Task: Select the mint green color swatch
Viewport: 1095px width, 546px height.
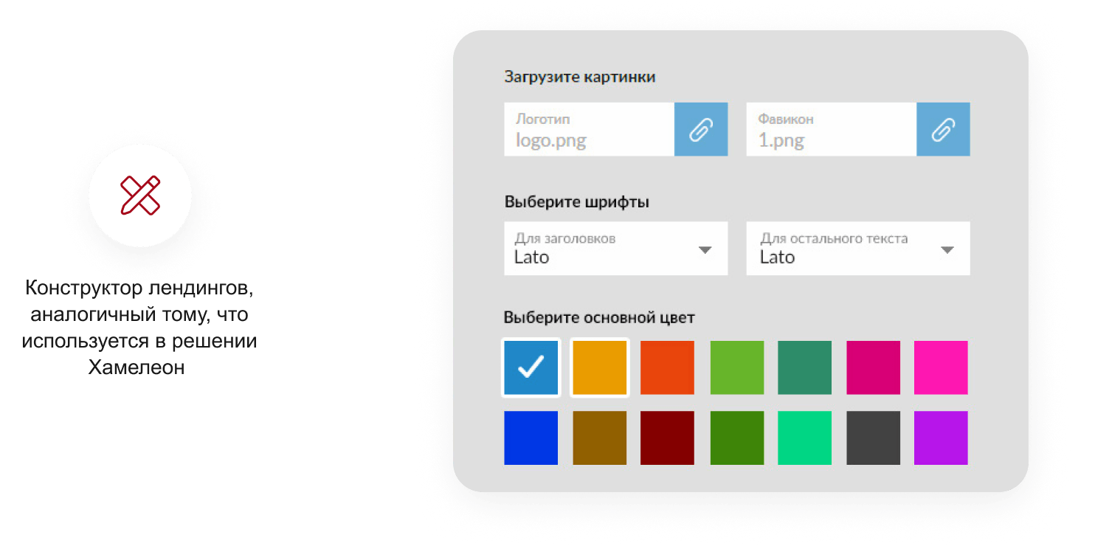Action: 804,438
